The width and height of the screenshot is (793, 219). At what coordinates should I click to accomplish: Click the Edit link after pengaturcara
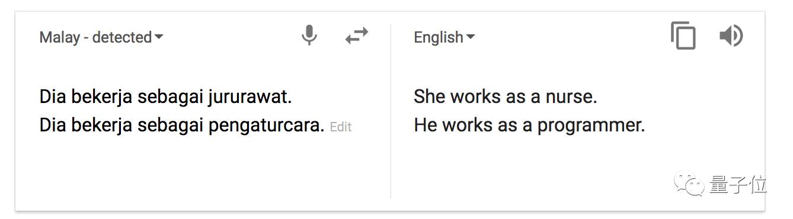(x=341, y=127)
